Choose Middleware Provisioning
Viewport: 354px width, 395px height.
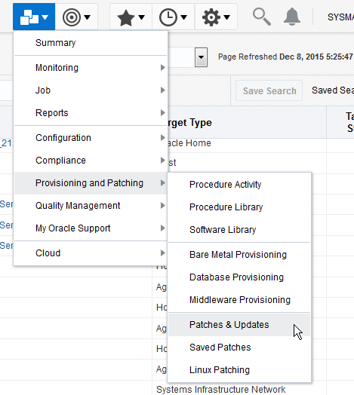click(x=239, y=300)
